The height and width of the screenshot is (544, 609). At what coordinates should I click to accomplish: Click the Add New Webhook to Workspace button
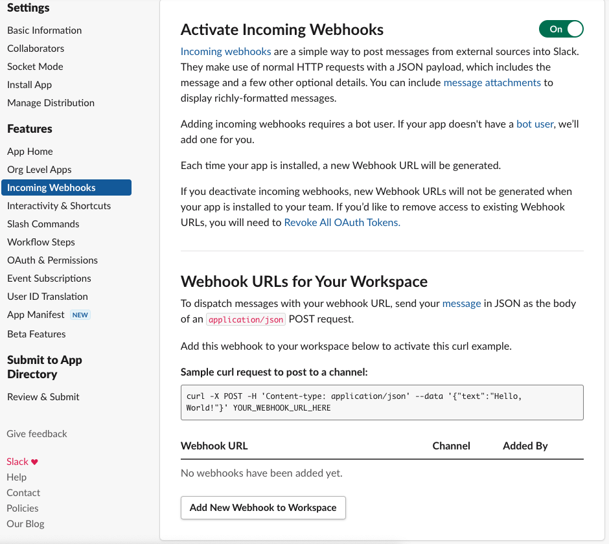tap(263, 508)
